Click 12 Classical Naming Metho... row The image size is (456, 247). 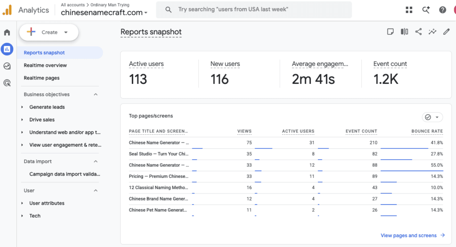pyautogui.click(x=286, y=188)
